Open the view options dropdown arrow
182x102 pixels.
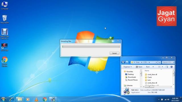pos(162,67)
